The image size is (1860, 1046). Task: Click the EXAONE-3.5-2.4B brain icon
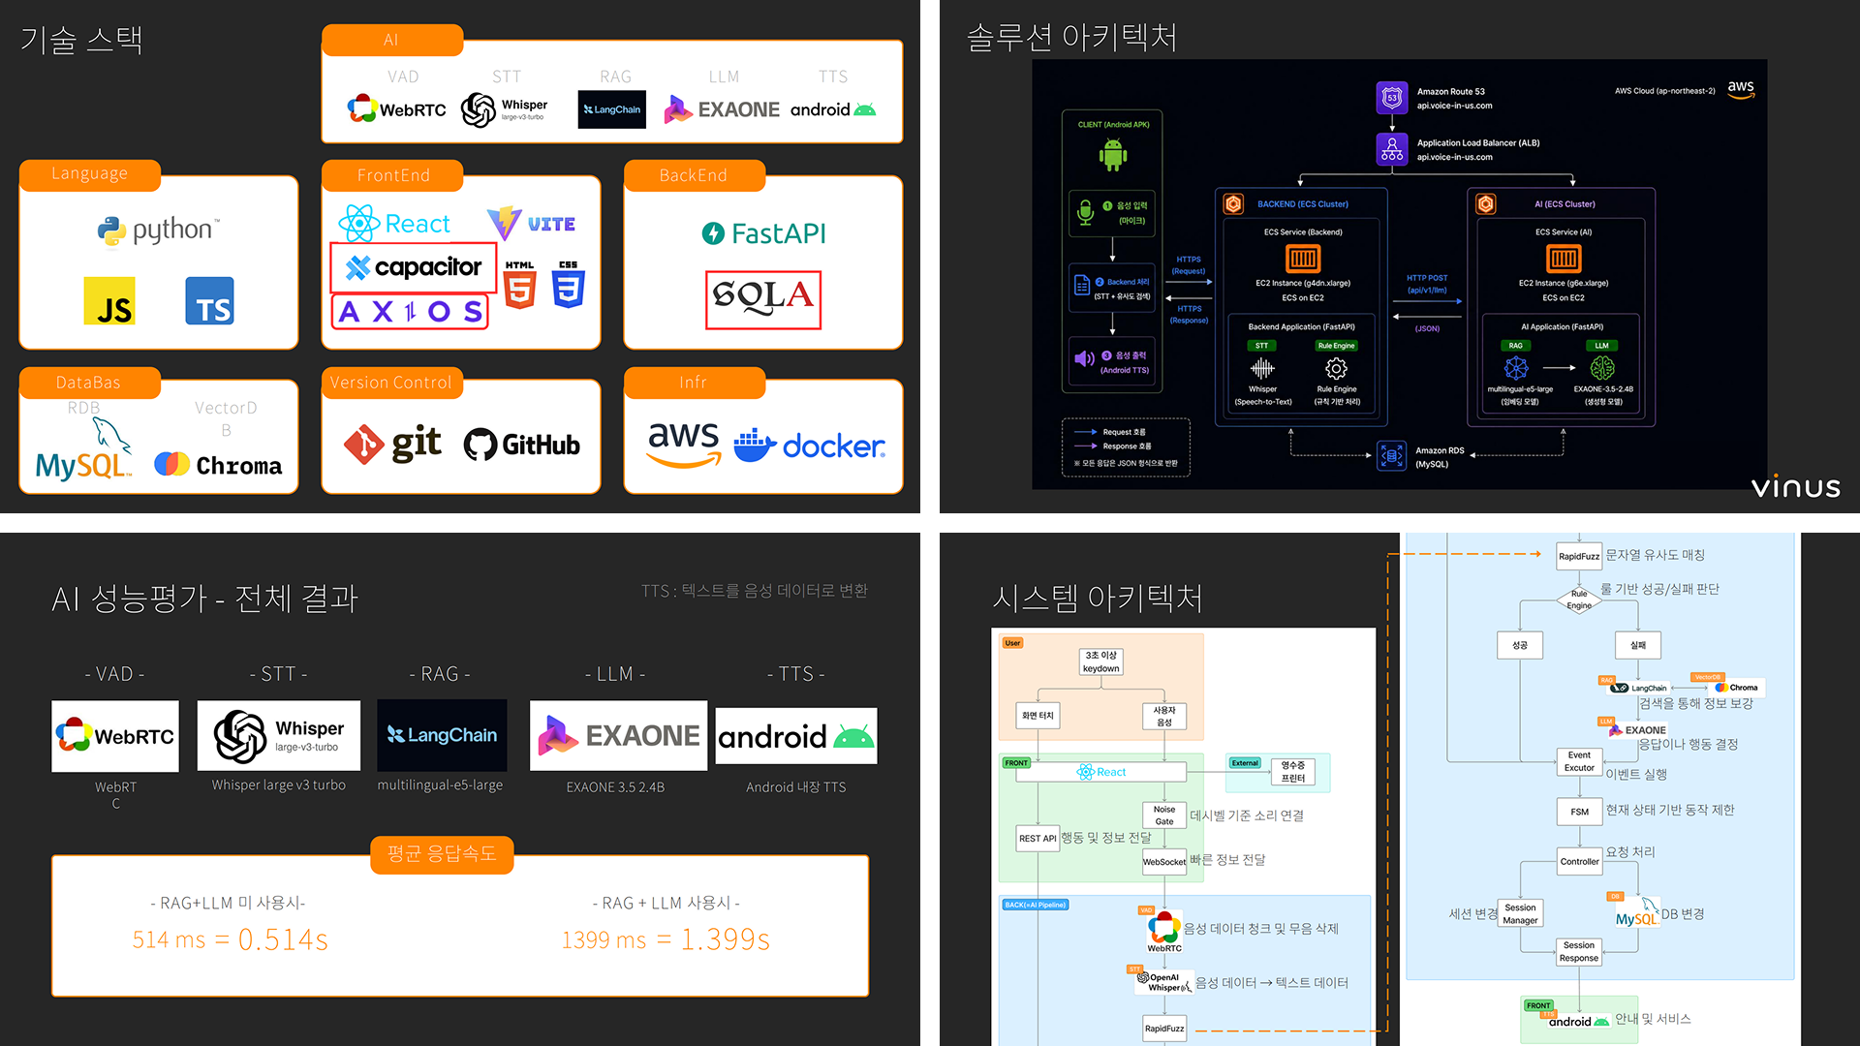1602,368
